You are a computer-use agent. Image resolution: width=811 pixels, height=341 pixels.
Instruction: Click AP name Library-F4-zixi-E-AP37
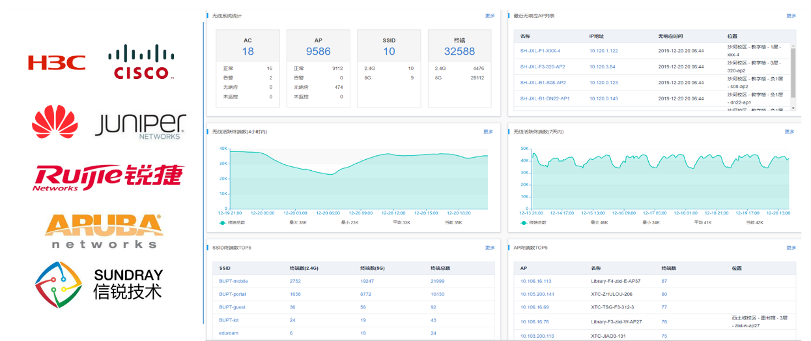(616, 281)
